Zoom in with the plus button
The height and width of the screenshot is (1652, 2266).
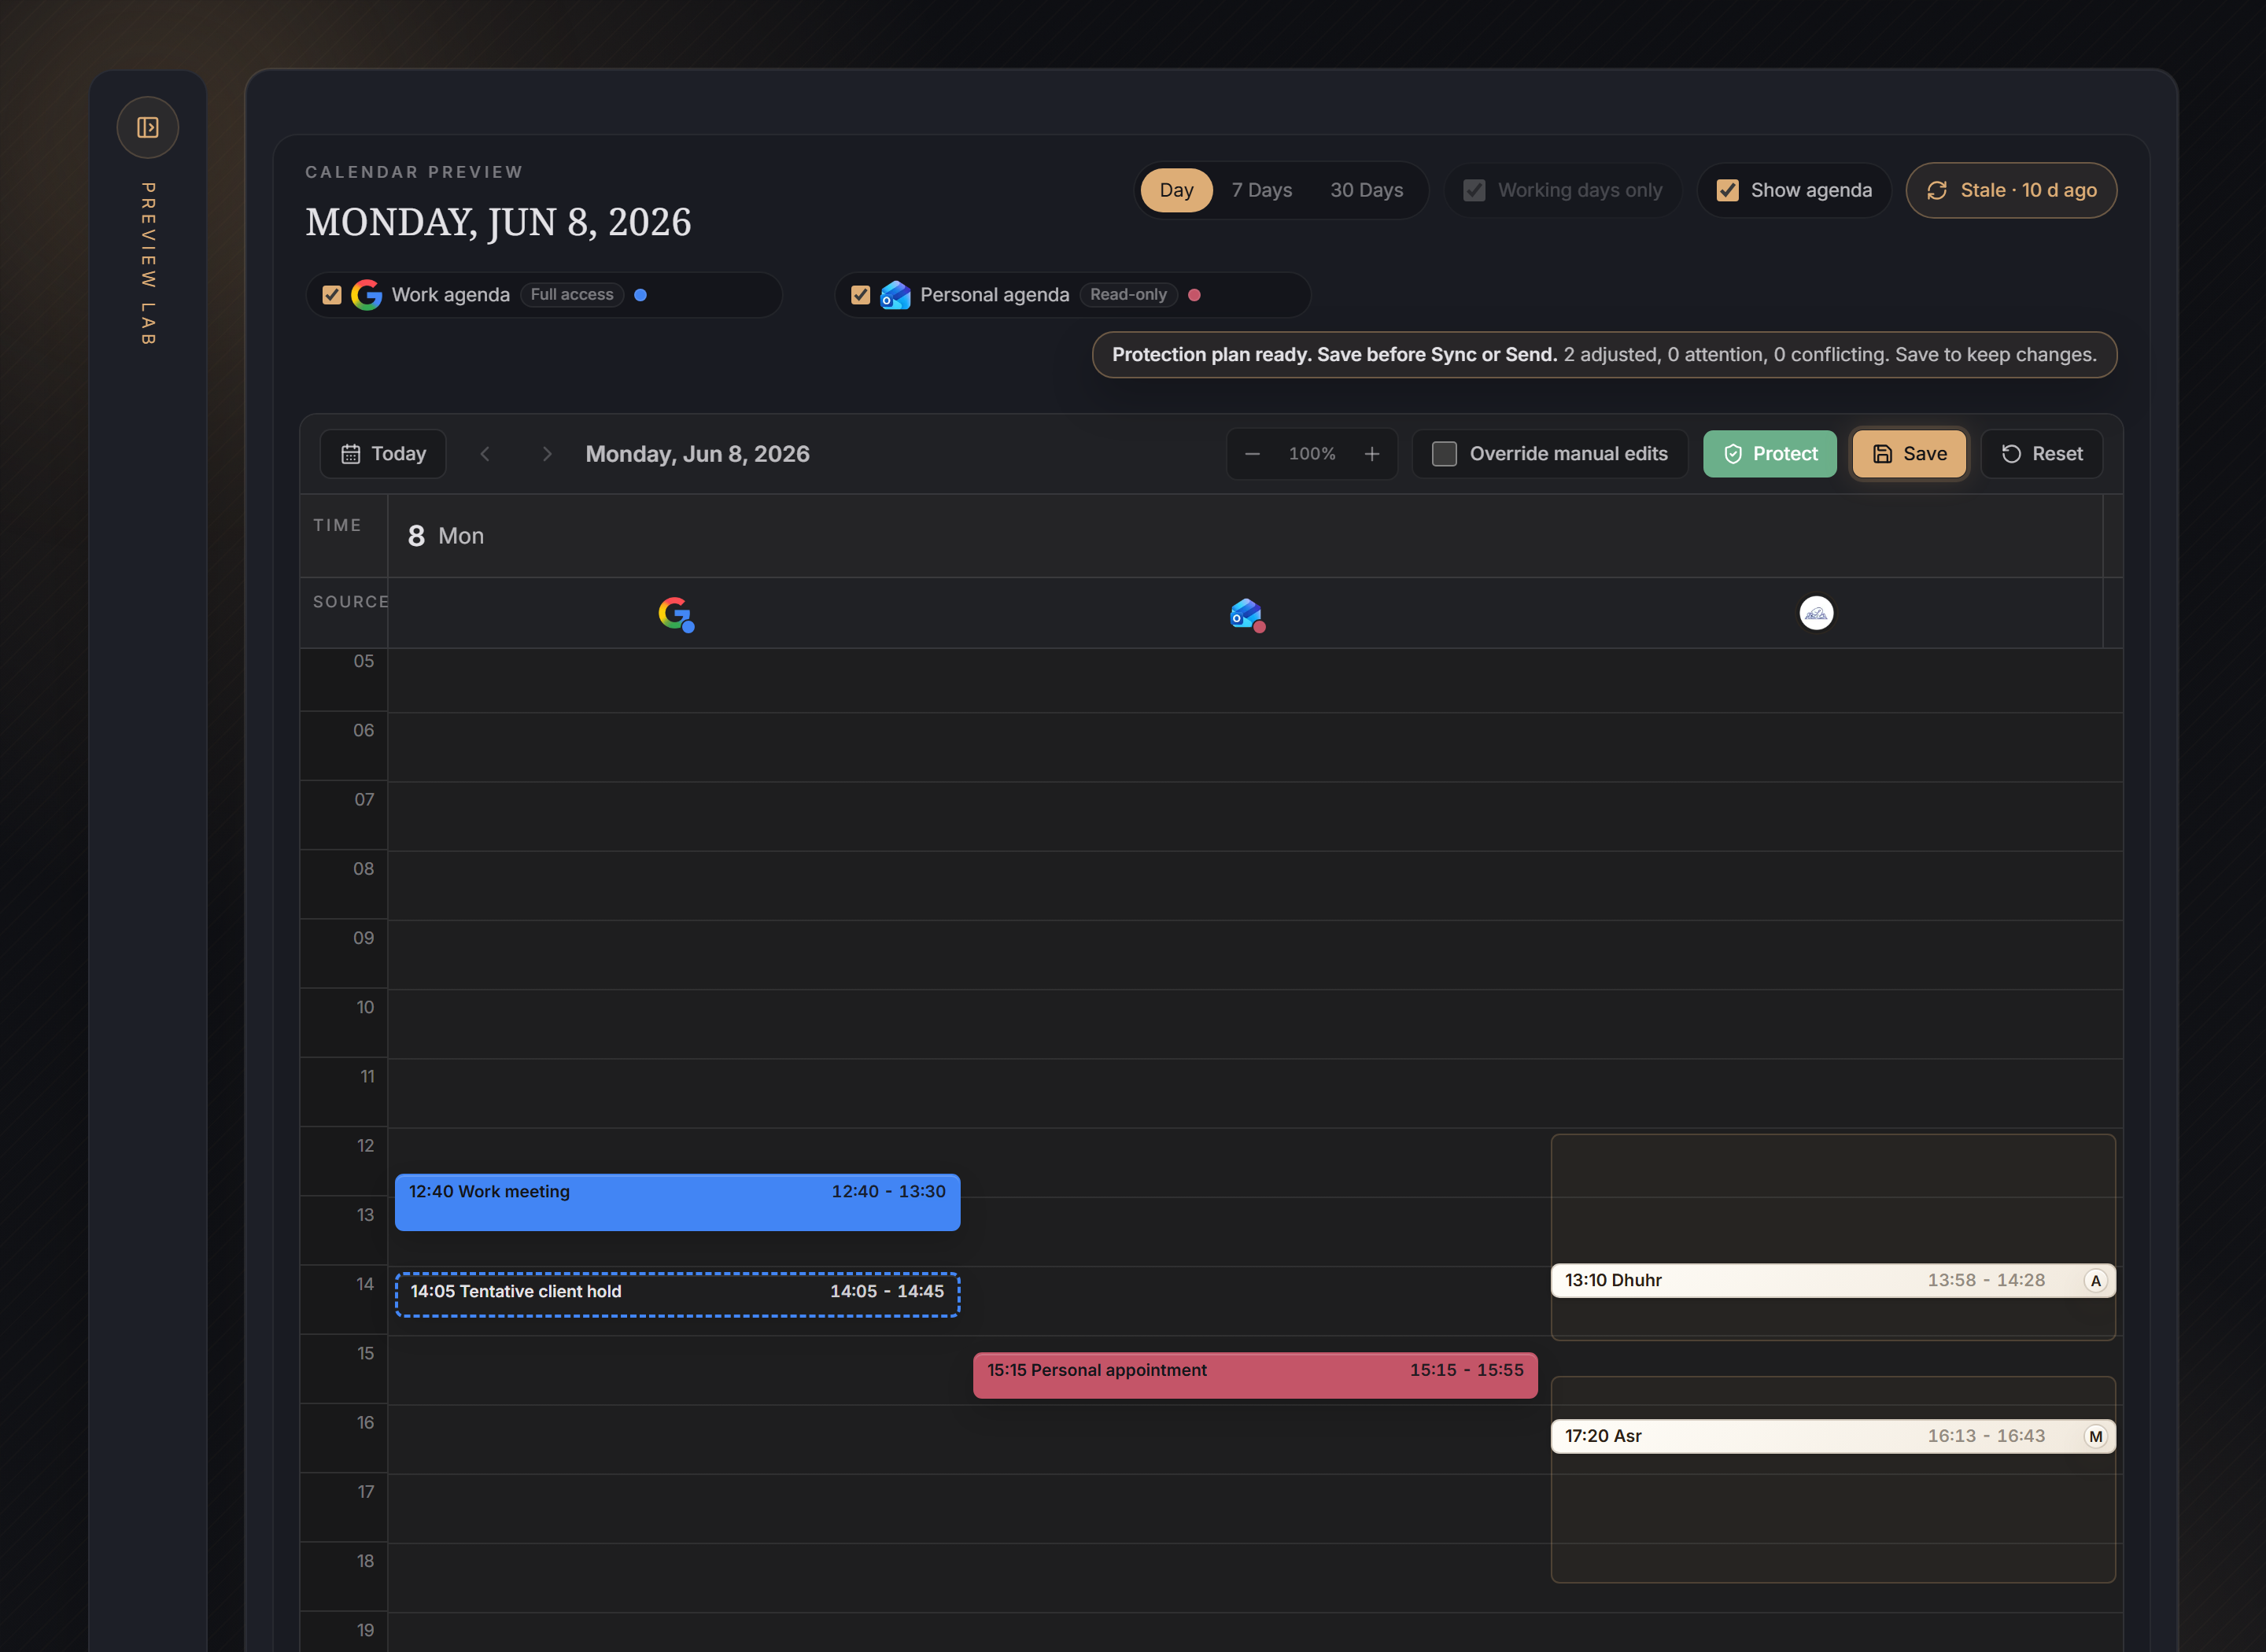(x=1372, y=454)
